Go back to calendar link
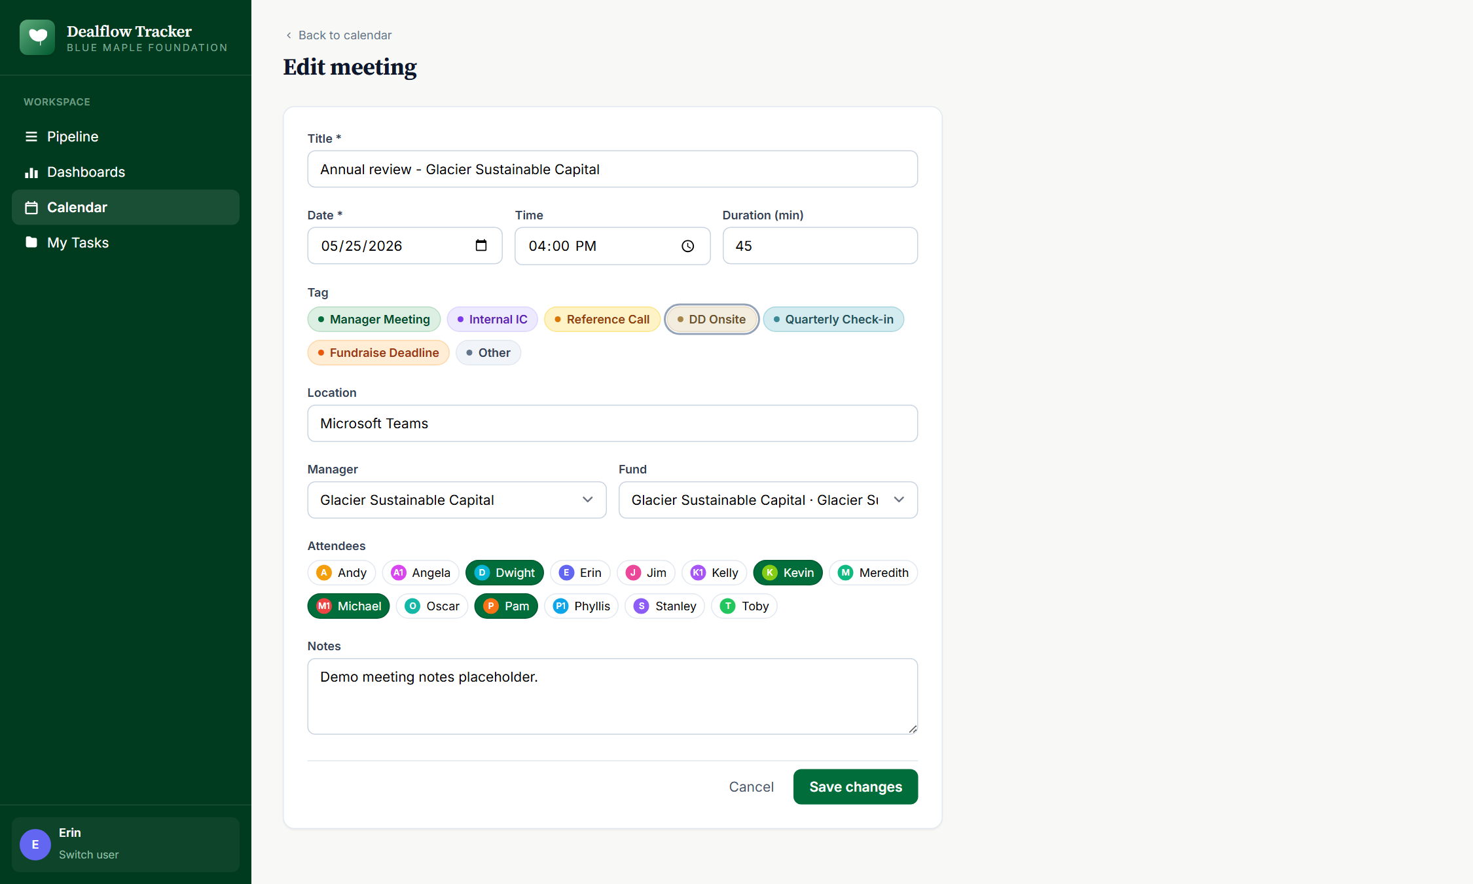Screen dimensions: 1473x884 click(338, 35)
